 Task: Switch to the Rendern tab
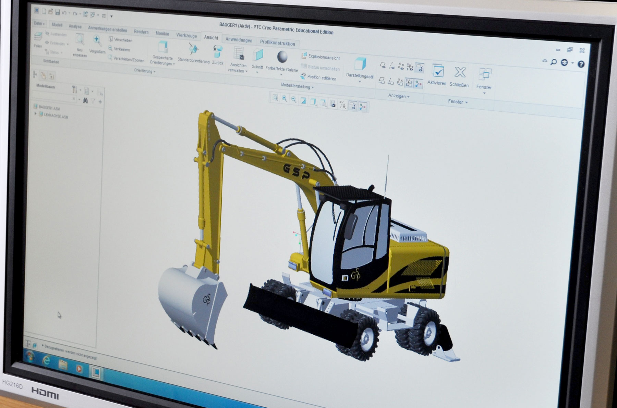141,32
